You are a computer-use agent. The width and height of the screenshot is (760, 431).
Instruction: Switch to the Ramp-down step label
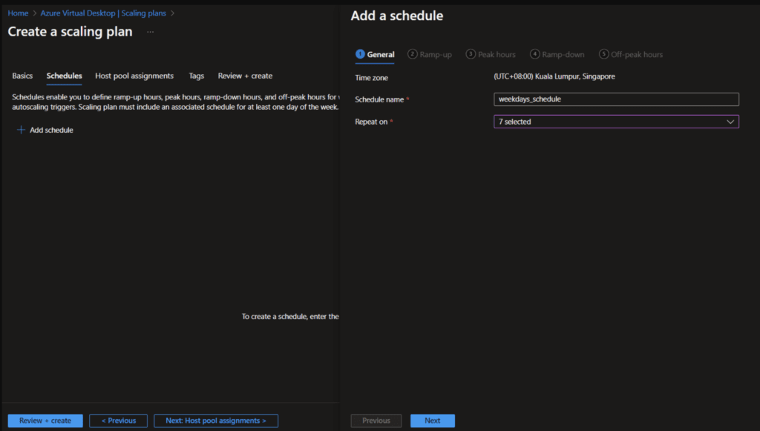click(563, 55)
